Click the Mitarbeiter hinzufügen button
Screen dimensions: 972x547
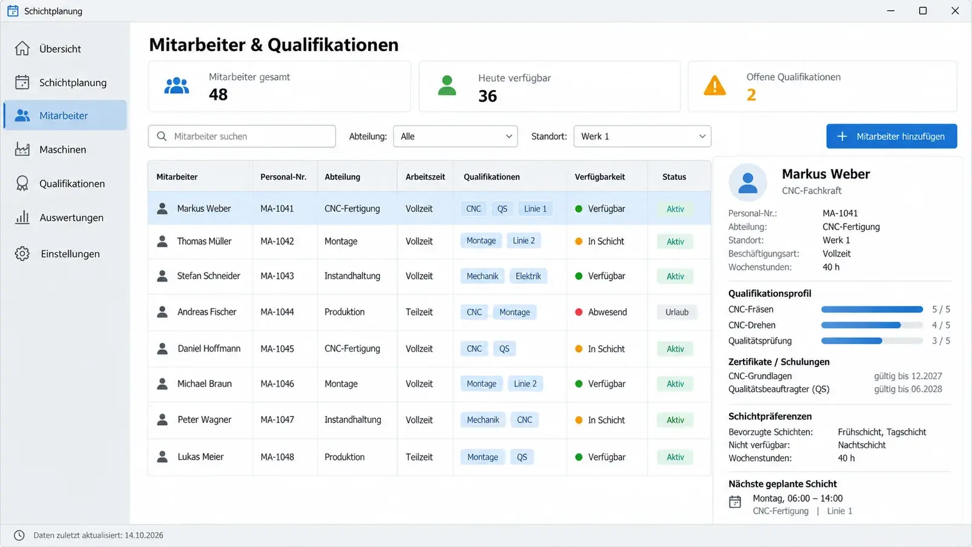click(x=891, y=136)
